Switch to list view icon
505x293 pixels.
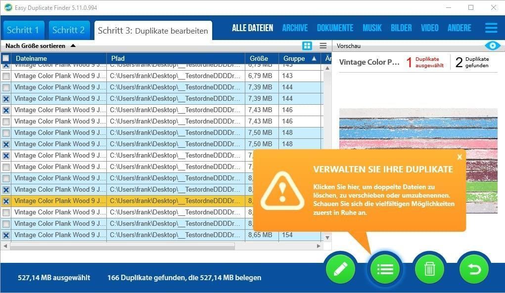(x=323, y=46)
